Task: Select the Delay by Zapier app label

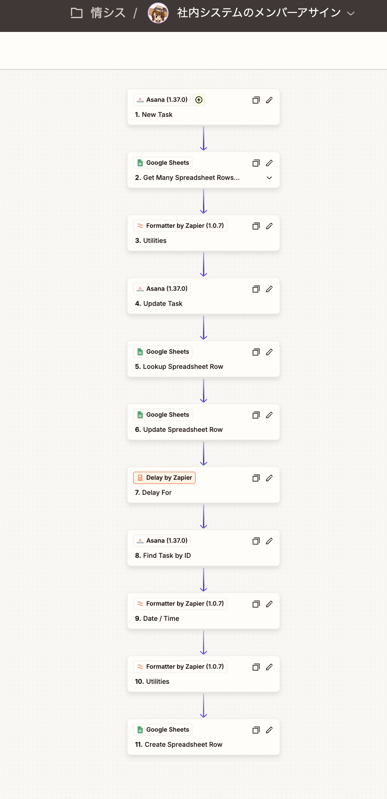Action: coord(164,478)
